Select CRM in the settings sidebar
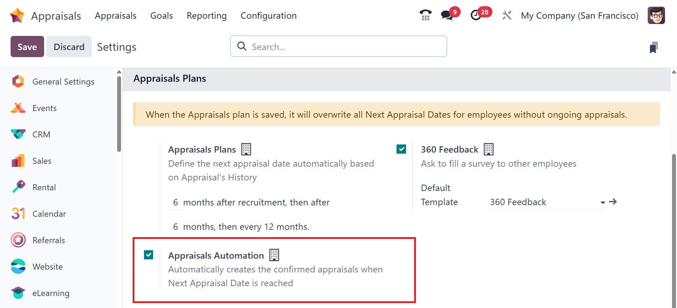Screen dimensions: 677x308 coord(41,135)
